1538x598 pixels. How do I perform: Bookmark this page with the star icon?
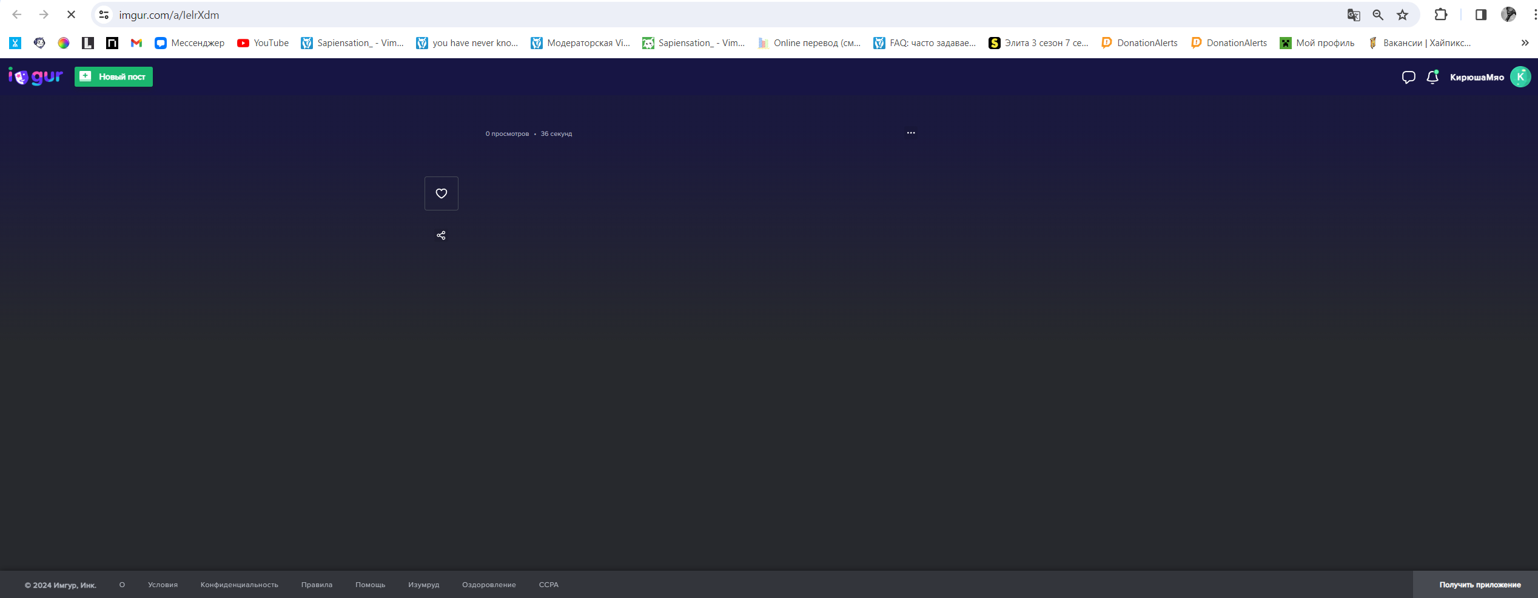coord(1402,15)
